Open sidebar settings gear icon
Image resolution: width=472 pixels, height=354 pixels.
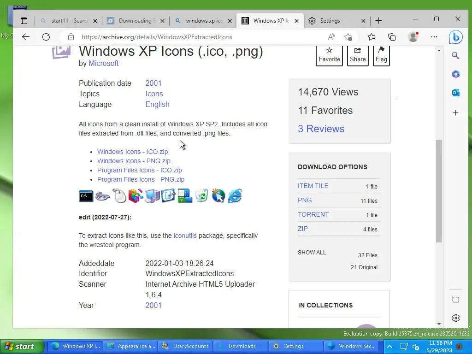click(x=456, y=318)
